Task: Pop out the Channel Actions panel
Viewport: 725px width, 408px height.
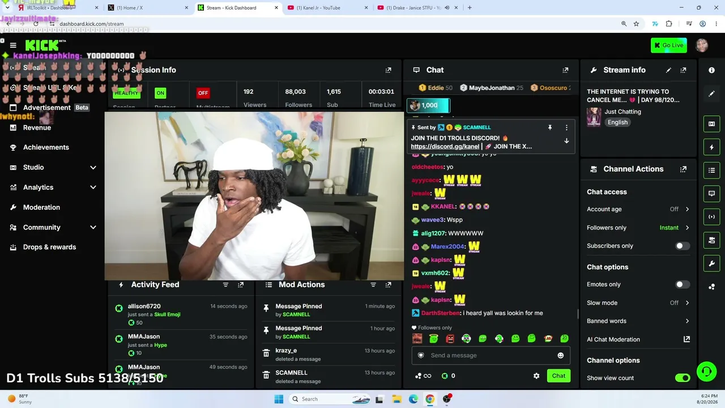Action: (x=683, y=169)
